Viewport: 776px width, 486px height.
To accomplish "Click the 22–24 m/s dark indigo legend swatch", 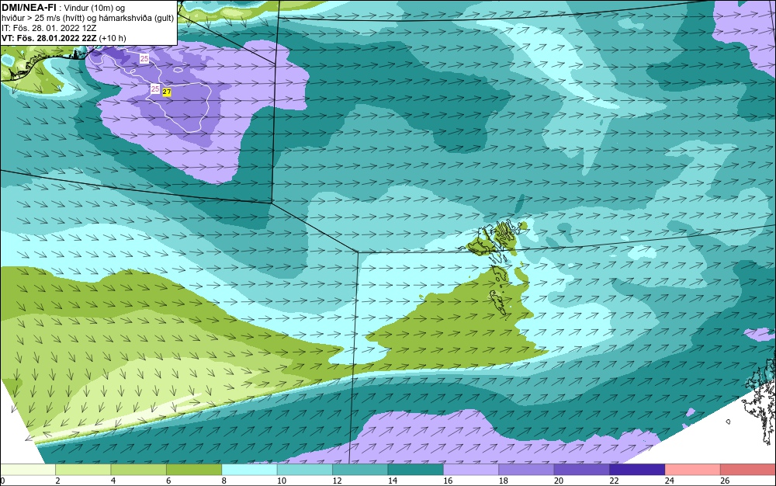I will tap(637, 470).
